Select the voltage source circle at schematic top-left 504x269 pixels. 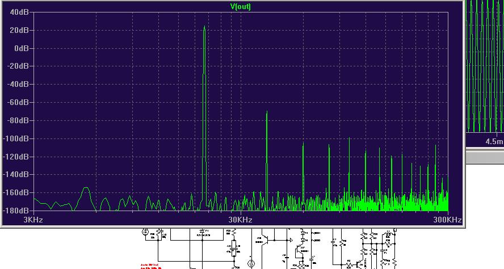145,232
